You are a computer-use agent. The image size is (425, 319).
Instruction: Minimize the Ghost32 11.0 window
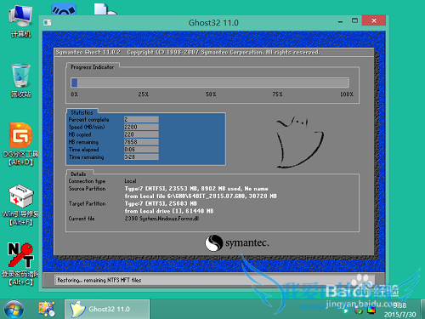340,21
